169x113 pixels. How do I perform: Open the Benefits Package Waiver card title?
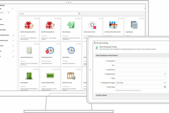pyautogui.click(x=48, y=32)
